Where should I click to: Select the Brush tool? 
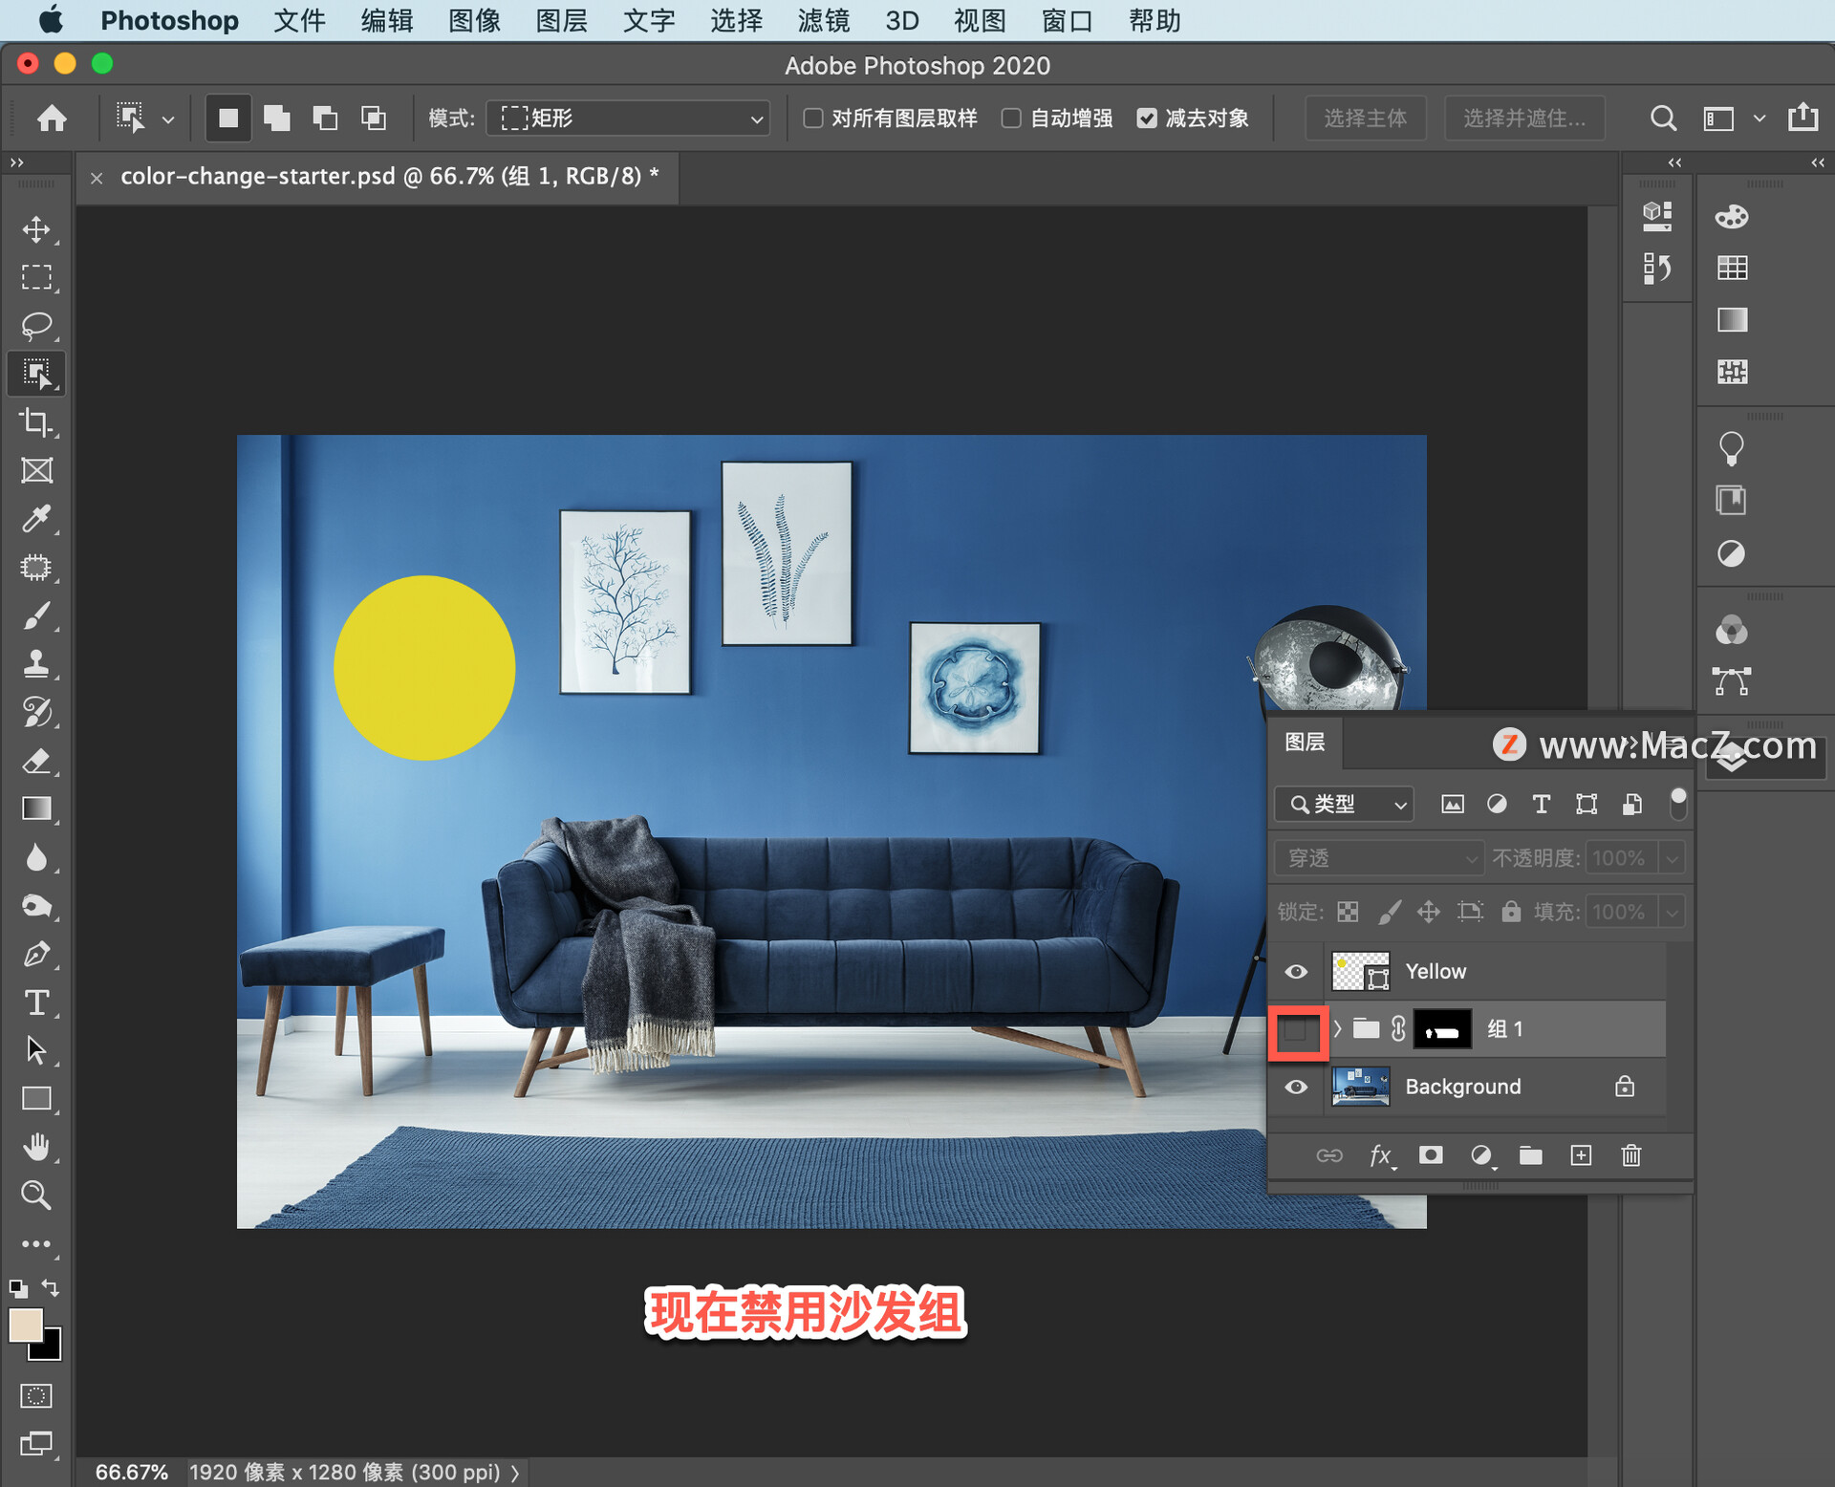click(x=36, y=615)
